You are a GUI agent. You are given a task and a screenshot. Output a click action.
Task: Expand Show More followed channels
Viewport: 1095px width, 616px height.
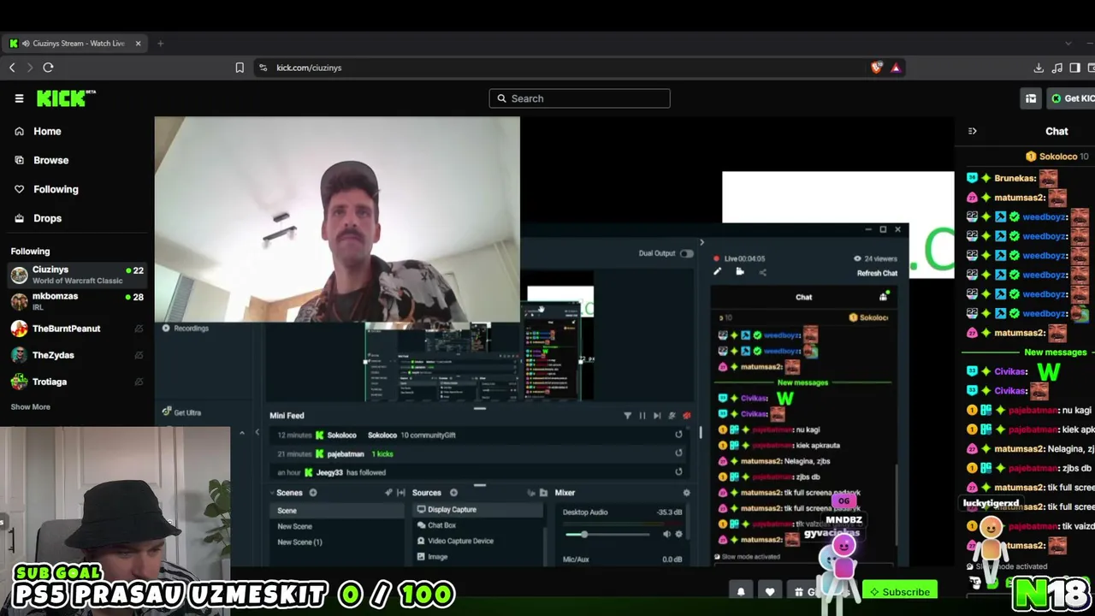(x=30, y=407)
